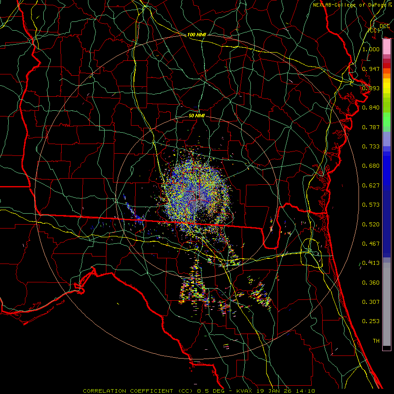394x394 pixels.
Task: Select the 0.893 scale value
Action: [x=371, y=88]
